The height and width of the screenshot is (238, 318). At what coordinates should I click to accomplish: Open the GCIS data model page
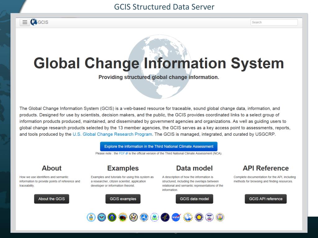[x=194, y=199]
